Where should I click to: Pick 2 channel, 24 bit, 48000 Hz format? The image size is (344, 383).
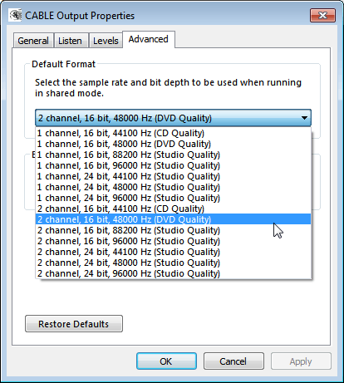[174, 263]
